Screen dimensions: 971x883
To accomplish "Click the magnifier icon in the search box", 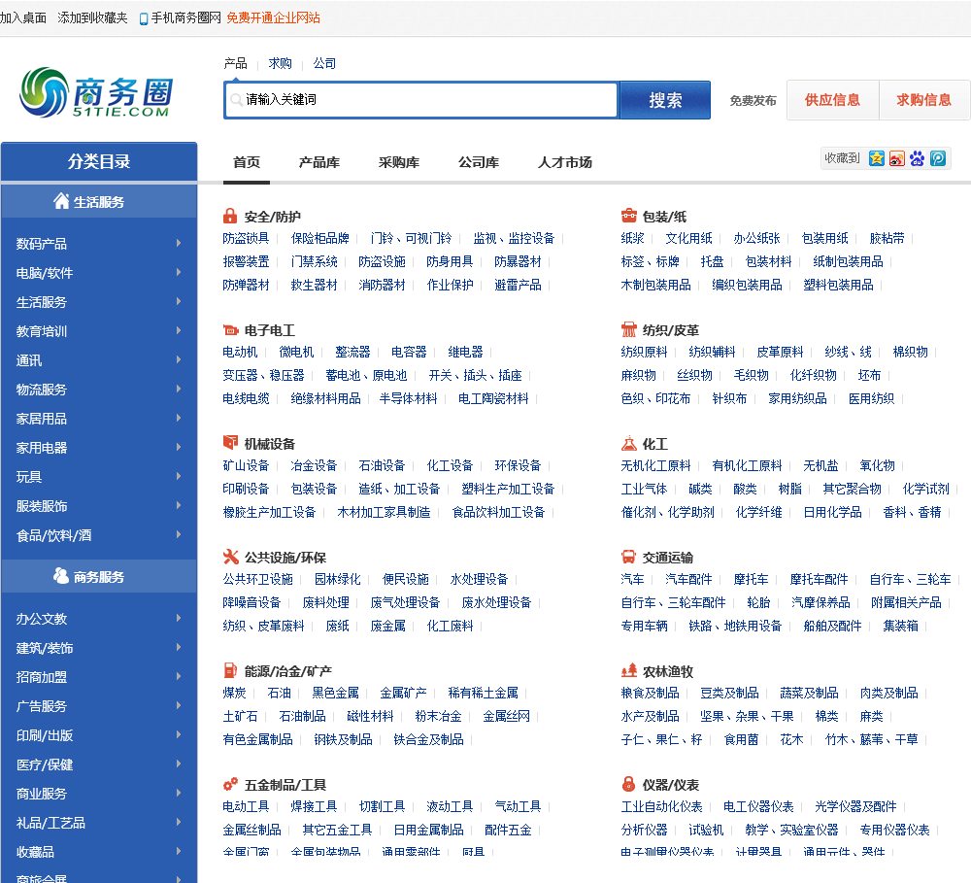I will tap(236, 100).
